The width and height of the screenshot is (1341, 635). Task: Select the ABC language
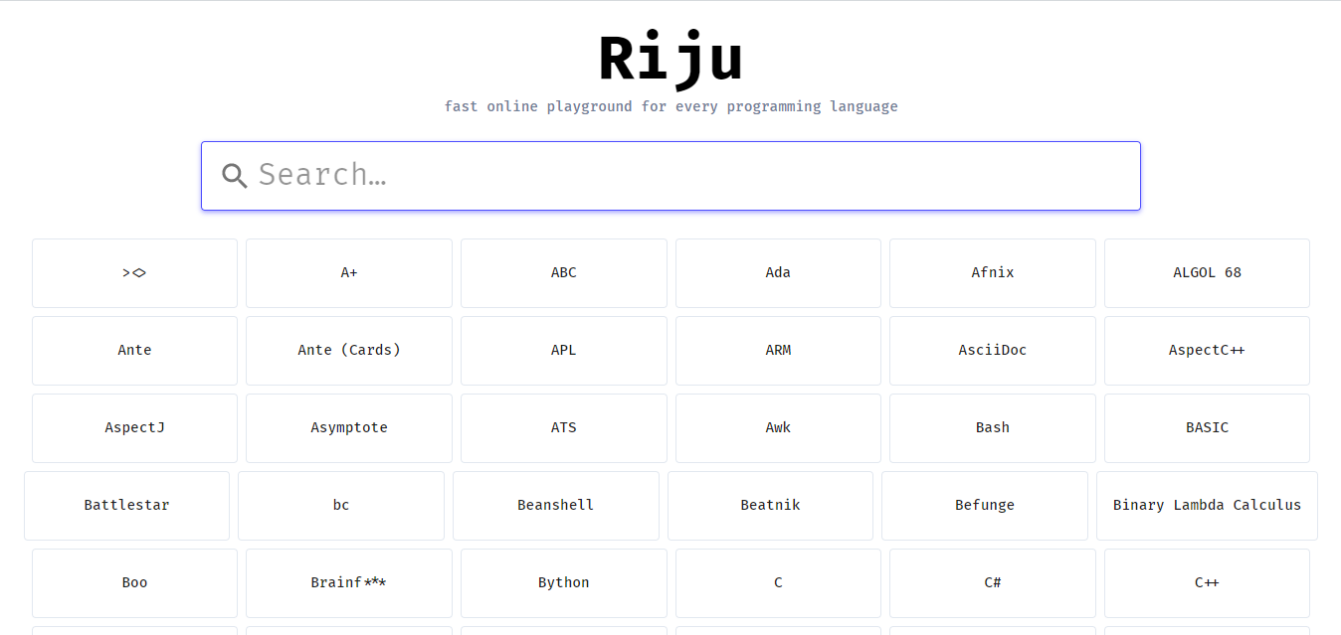(564, 273)
